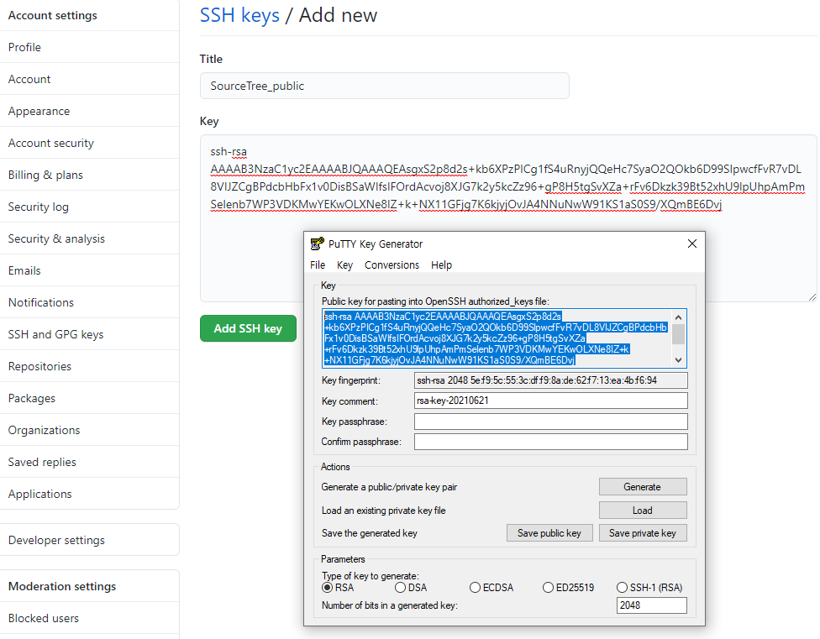Open Profile settings in sidebar
Image resolution: width=820 pixels, height=639 pixels.
tap(89, 47)
